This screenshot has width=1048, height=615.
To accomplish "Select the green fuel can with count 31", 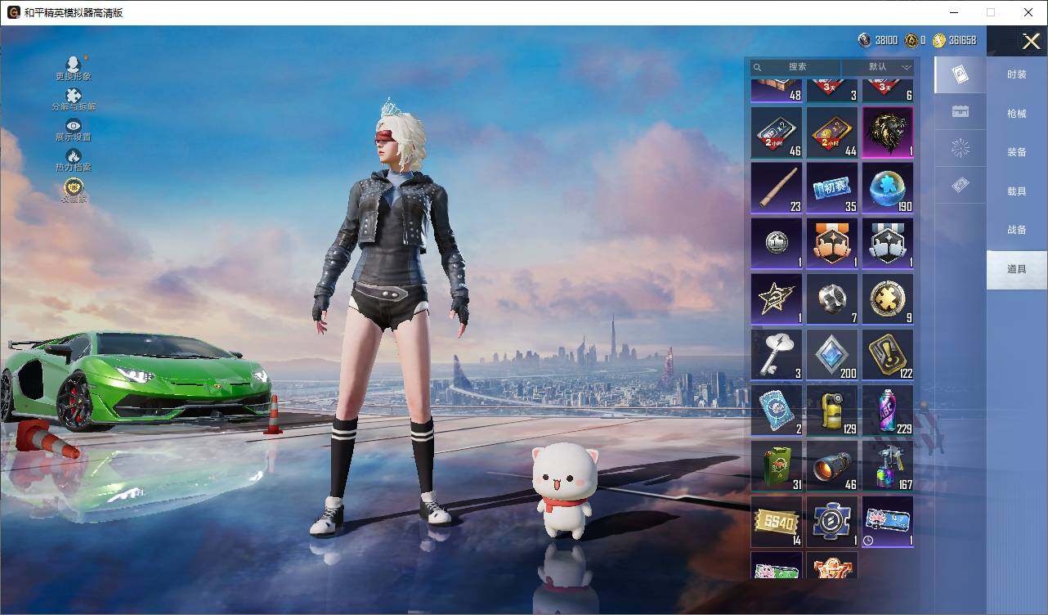I will tap(777, 466).
